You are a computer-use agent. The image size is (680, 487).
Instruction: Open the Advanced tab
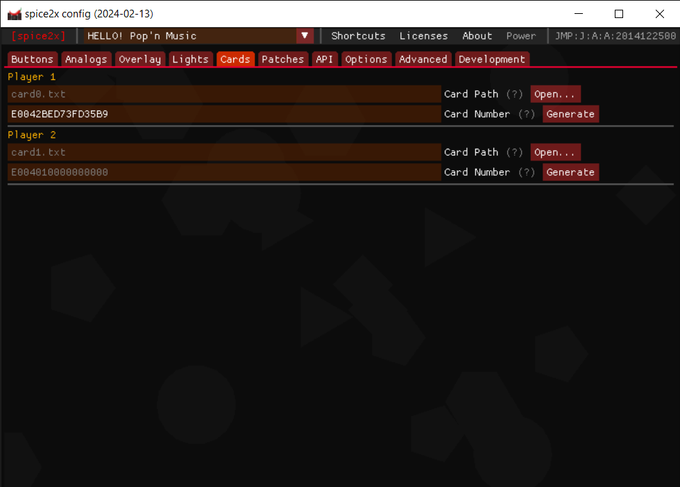pos(423,59)
